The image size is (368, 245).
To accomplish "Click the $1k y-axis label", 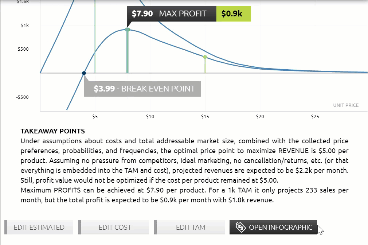I will click(25, 26).
